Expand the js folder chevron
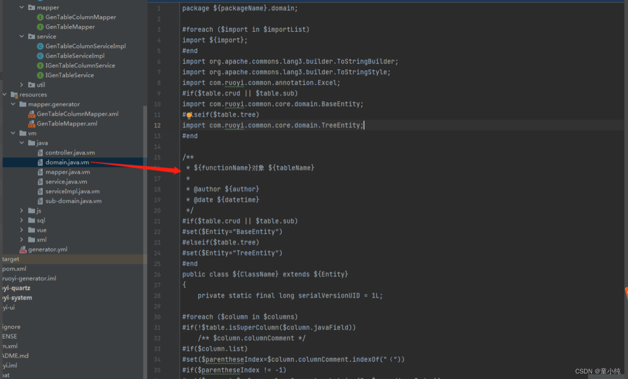Screen dimensions: 628x379 click(22, 211)
